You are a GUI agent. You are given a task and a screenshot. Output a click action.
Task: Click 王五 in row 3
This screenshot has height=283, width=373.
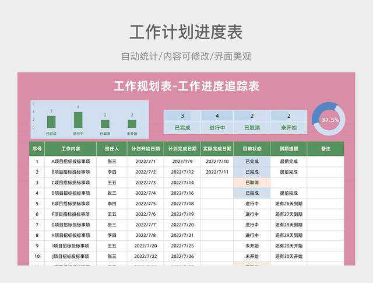click(x=112, y=183)
